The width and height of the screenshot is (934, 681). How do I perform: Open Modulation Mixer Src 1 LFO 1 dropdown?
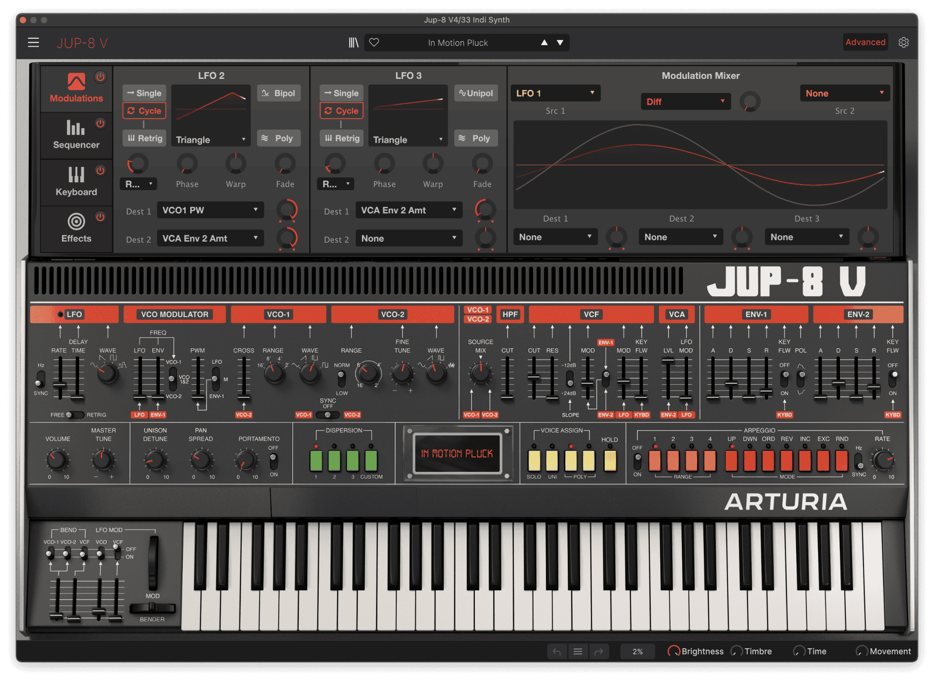[555, 93]
